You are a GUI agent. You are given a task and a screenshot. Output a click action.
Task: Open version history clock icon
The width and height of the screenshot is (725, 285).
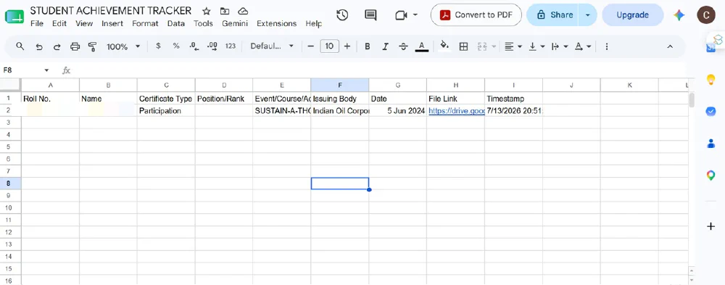click(342, 15)
